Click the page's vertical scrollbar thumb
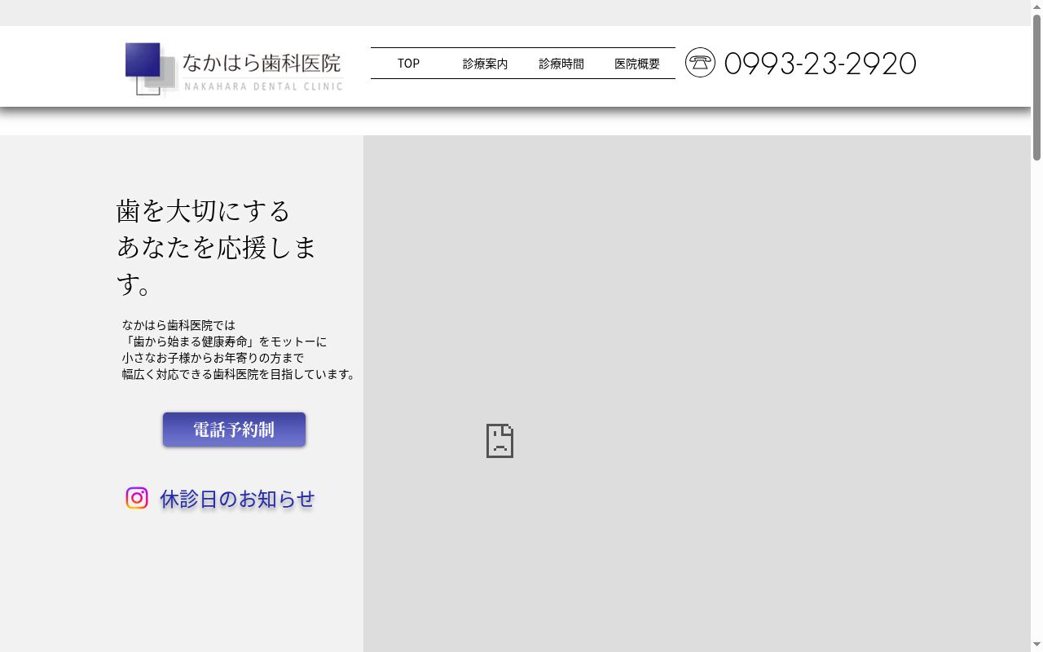Screen dimensions: 1043x652 [x=1036, y=87]
